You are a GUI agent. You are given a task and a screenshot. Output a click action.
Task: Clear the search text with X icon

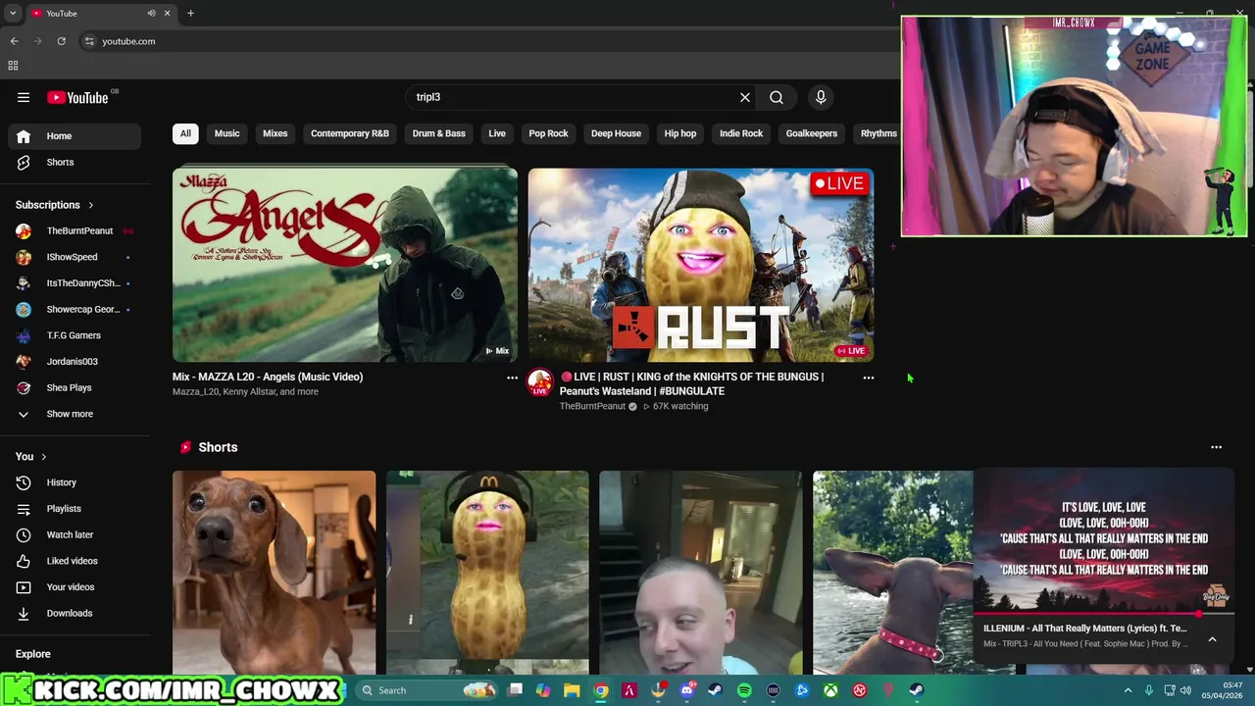(745, 97)
